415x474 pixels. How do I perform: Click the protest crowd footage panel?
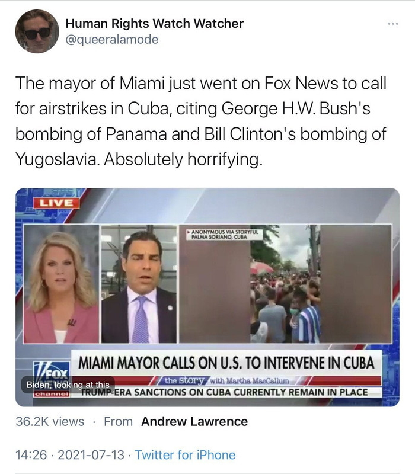pyautogui.click(x=286, y=284)
